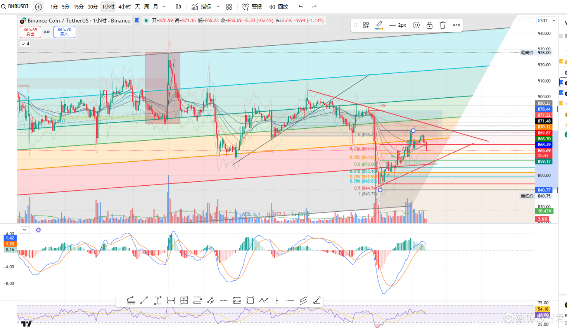This screenshot has width=567, height=328.
Task: Open drawing settings with the hexagon gear icon
Action: click(x=416, y=25)
